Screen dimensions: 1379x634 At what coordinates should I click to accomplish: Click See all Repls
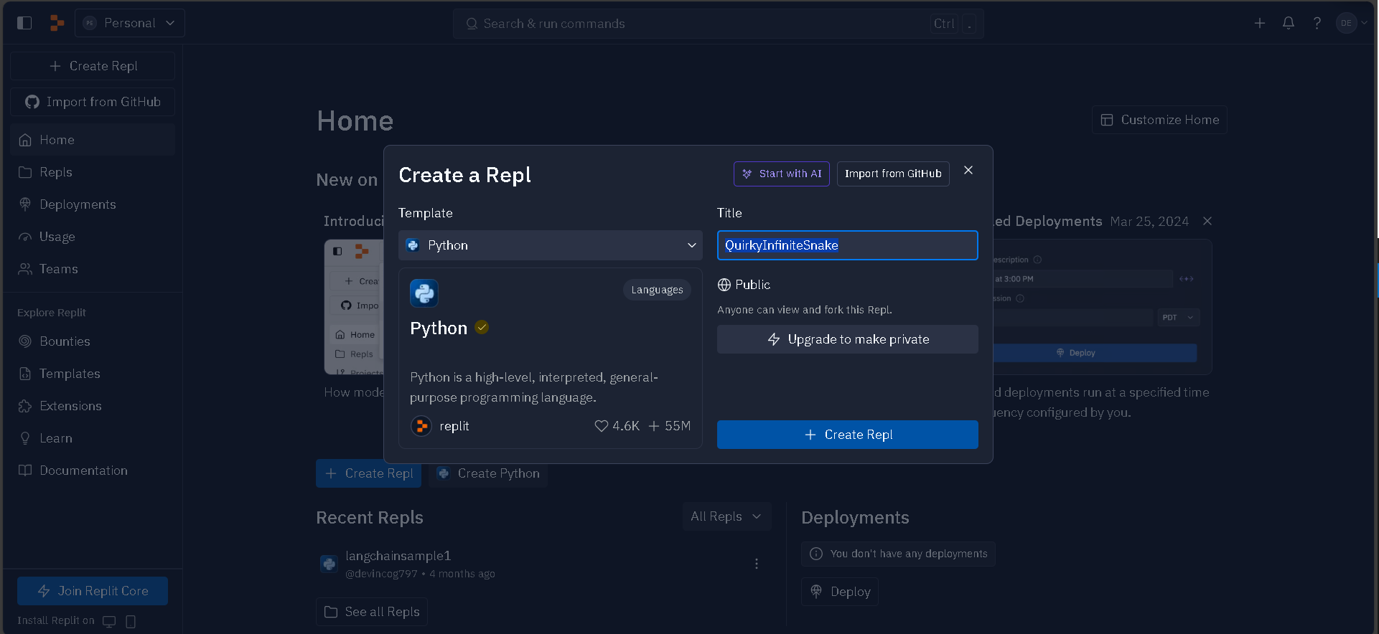(372, 612)
